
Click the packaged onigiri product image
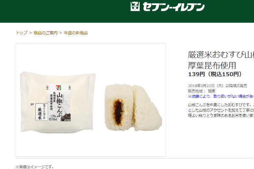tap(58, 102)
